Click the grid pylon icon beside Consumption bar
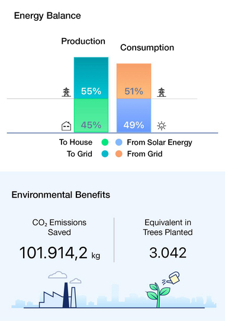This screenshot has height=321, width=225. point(162,92)
